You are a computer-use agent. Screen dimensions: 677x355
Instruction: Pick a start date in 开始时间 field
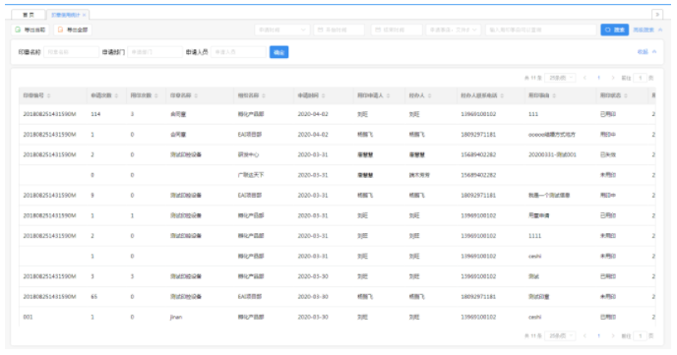click(x=338, y=30)
